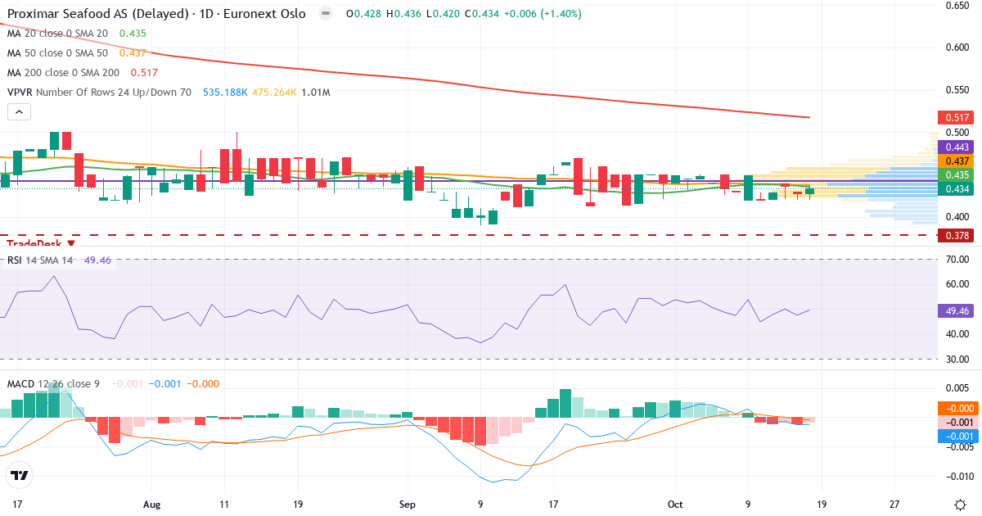
Task: Click the 0.600 price axis label
Action: (x=957, y=48)
